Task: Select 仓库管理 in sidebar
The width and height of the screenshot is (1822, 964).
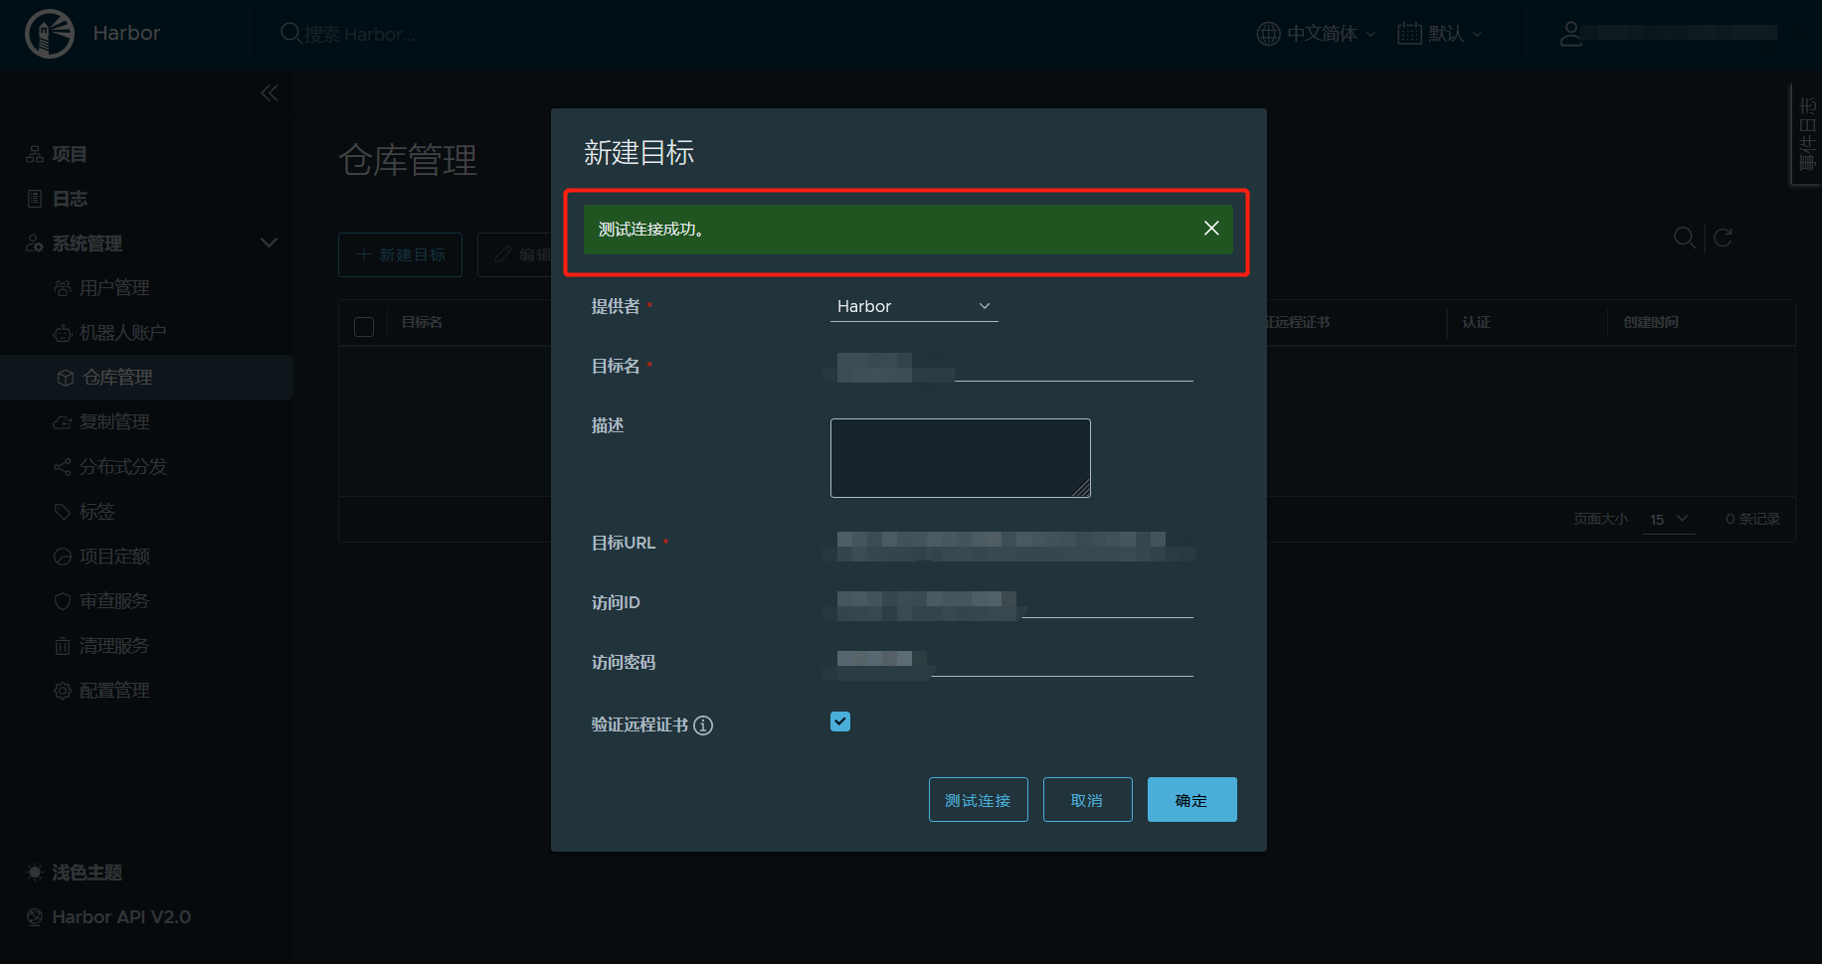Action: click(146, 377)
